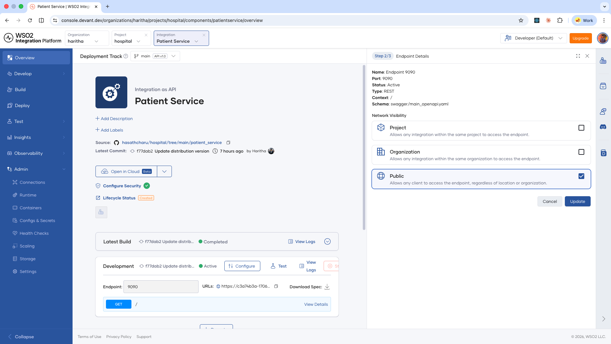Click Open in Cloud button

126,171
